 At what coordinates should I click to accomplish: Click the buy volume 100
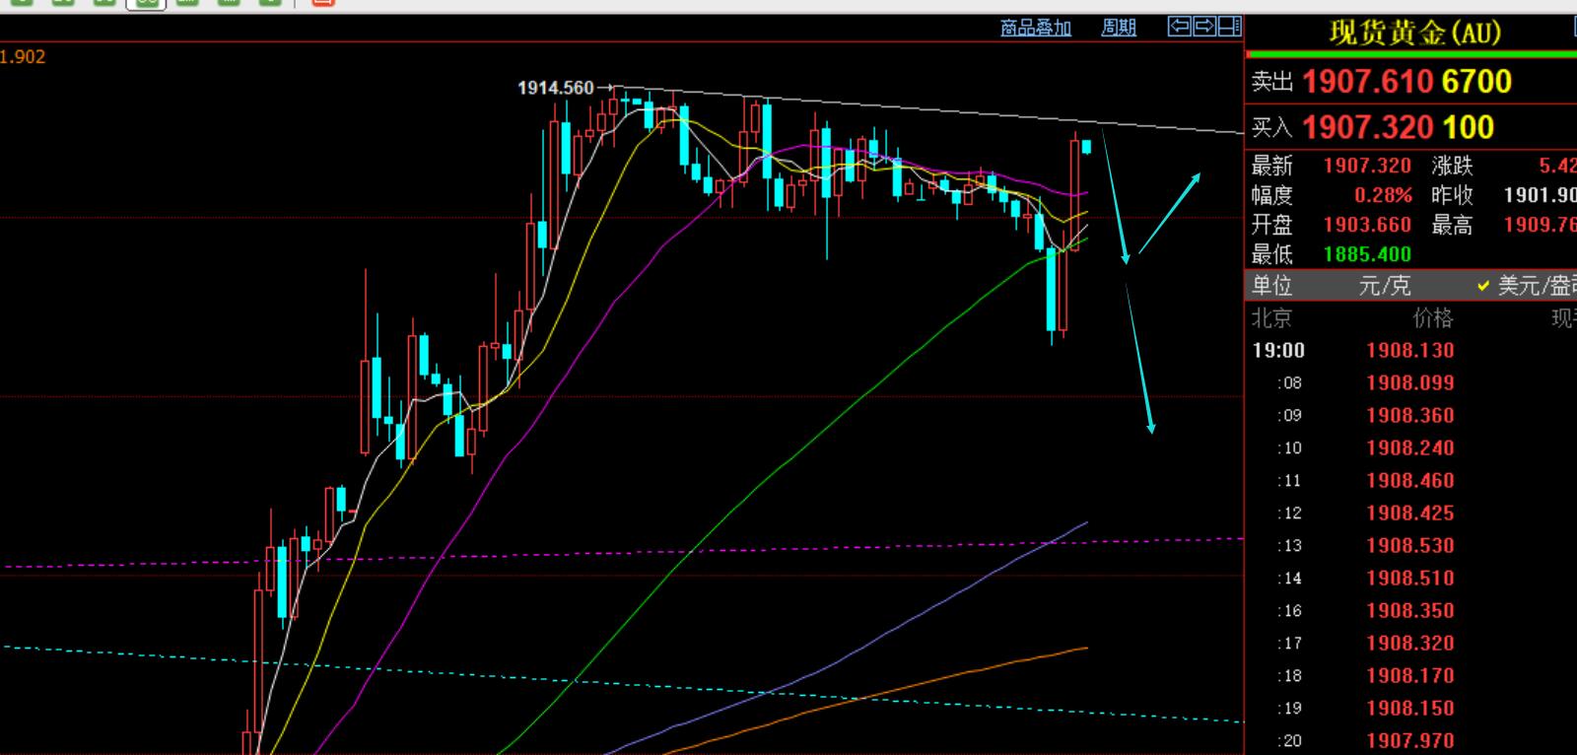(1468, 126)
